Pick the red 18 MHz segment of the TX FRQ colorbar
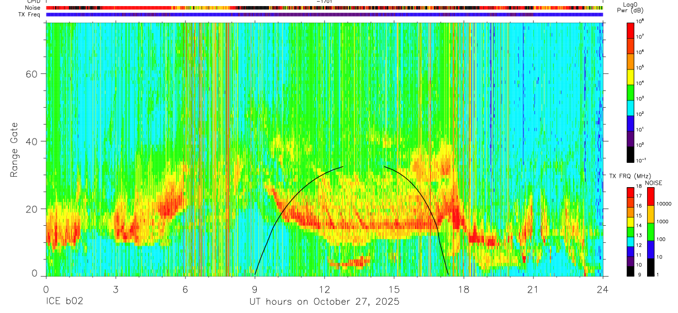This screenshot has height=313, width=678. tap(631, 192)
